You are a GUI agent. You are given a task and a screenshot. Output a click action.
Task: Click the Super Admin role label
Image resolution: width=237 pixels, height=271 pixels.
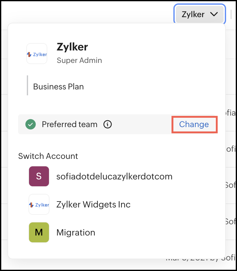click(79, 60)
